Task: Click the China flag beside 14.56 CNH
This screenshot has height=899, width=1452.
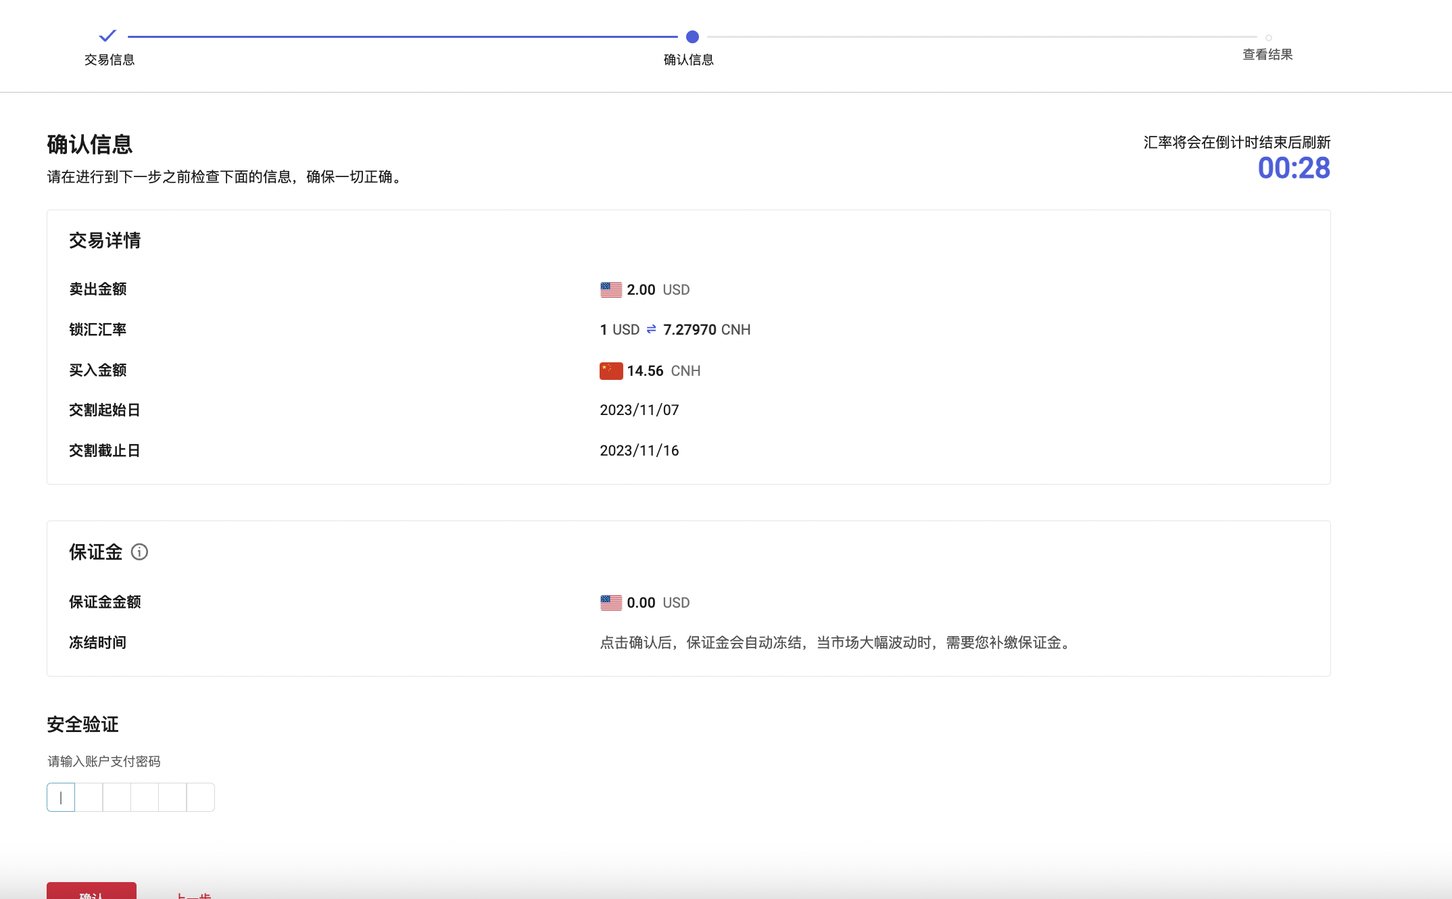Action: pos(611,371)
